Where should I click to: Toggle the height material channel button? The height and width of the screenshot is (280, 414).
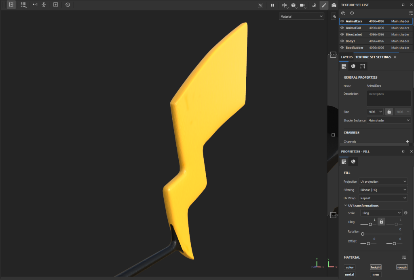(376, 267)
